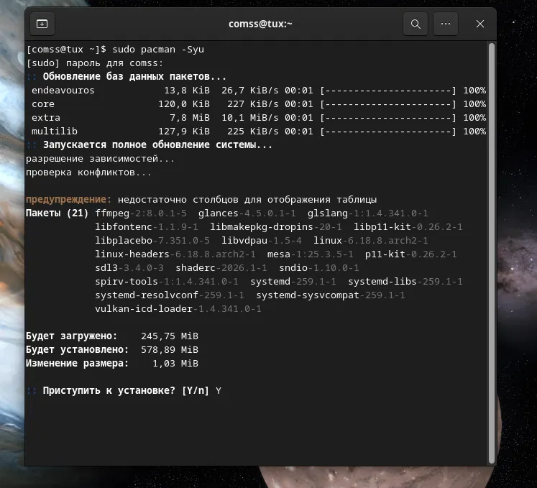Click the sdl3 package entry

click(x=129, y=267)
